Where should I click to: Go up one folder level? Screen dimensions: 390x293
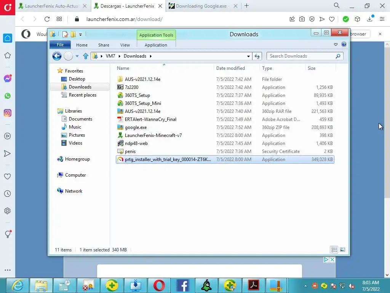point(86,56)
